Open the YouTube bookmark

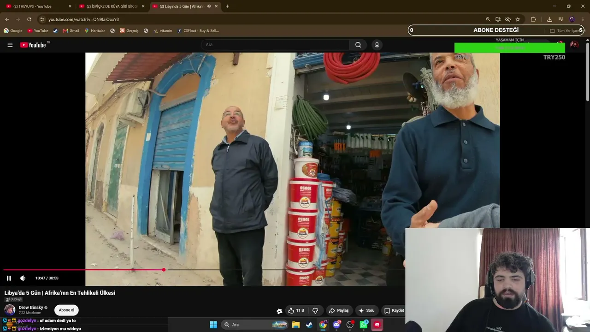pos(38,31)
